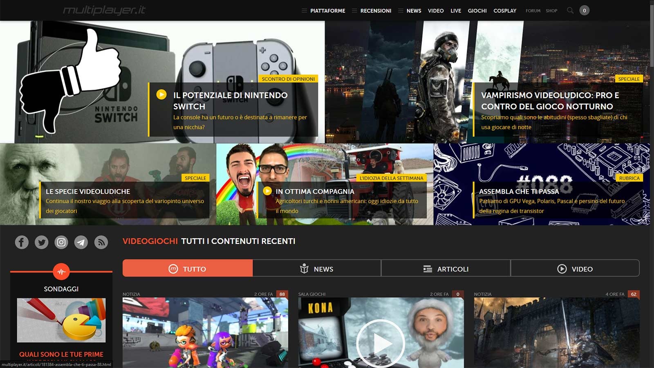The height and width of the screenshot is (368, 654).
Task: Open Il Potenziale di Nintendo Switch article
Action: [230, 101]
